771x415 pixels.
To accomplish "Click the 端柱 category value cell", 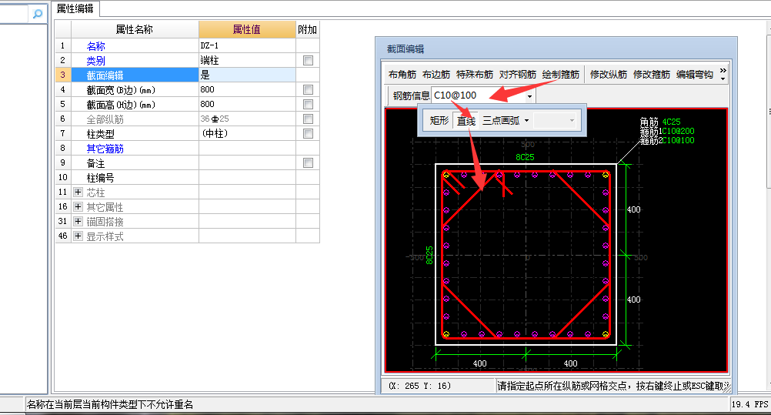I will click(x=247, y=61).
